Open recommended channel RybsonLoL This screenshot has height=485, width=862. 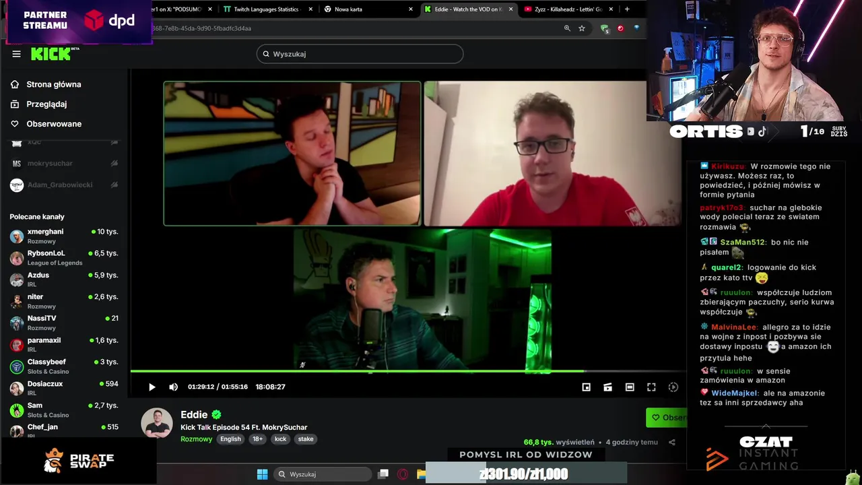click(x=64, y=257)
